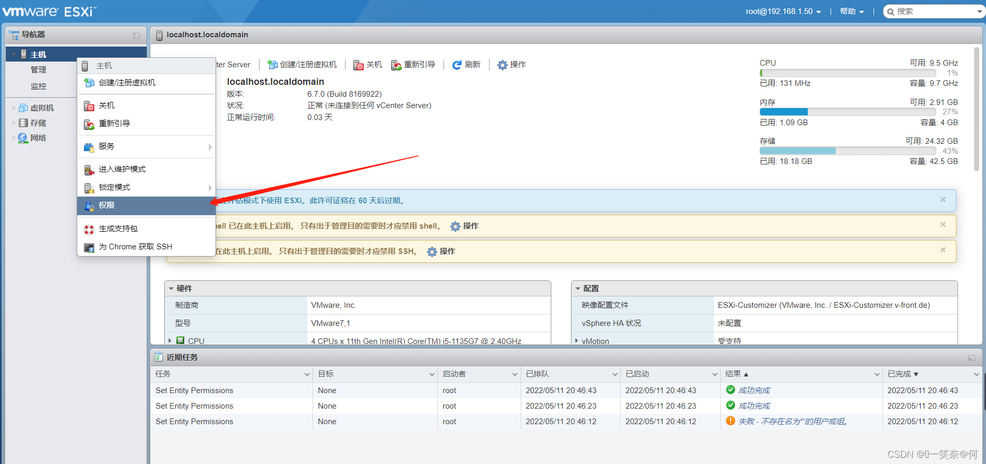Collapse the Navigator panel button
The height and width of the screenshot is (464, 986).
[x=136, y=35]
